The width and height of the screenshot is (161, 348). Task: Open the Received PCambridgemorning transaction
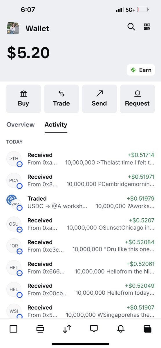tap(80, 181)
